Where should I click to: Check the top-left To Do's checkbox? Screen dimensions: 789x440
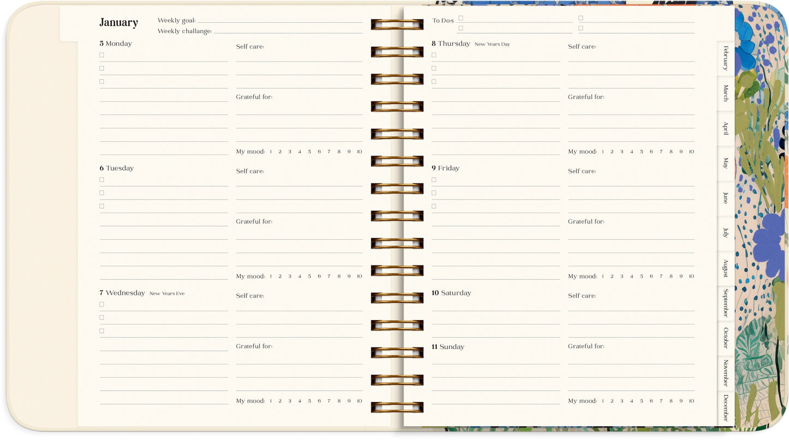[x=460, y=18]
